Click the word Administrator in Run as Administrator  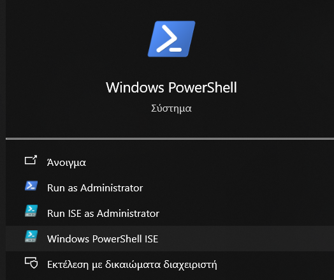[x=112, y=188]
